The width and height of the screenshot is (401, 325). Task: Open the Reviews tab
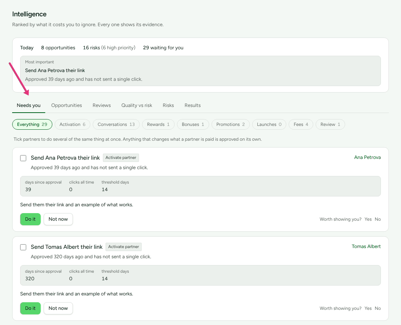point(101,105)
